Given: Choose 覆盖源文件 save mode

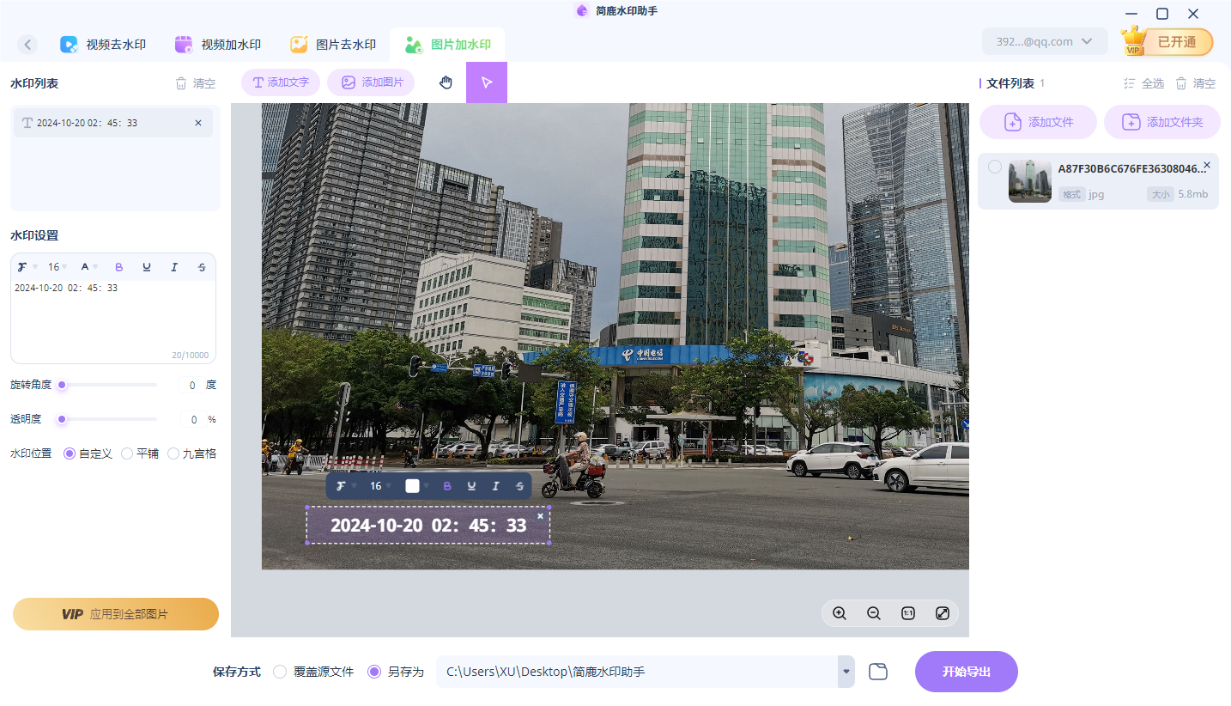Looking at the screenshot, I should (279, 672).
